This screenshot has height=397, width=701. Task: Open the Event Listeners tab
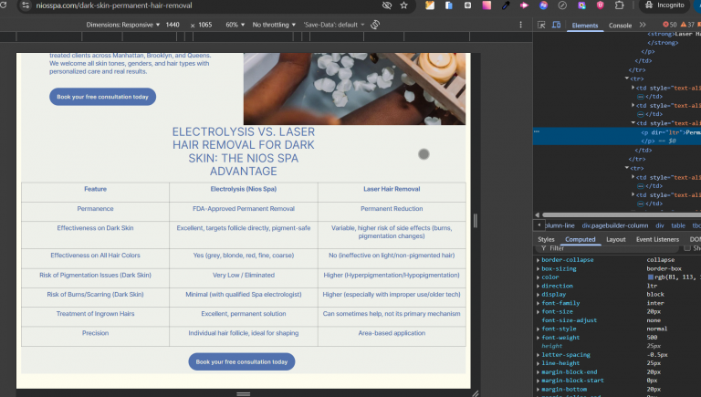[x=657, y=239]
